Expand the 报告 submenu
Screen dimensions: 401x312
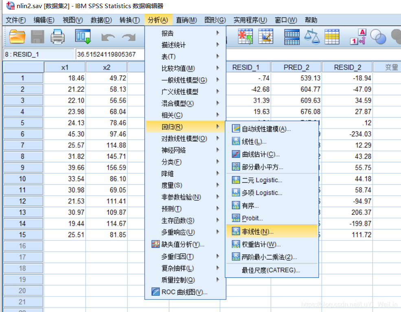pyautogui.click(x=185, y=33)
